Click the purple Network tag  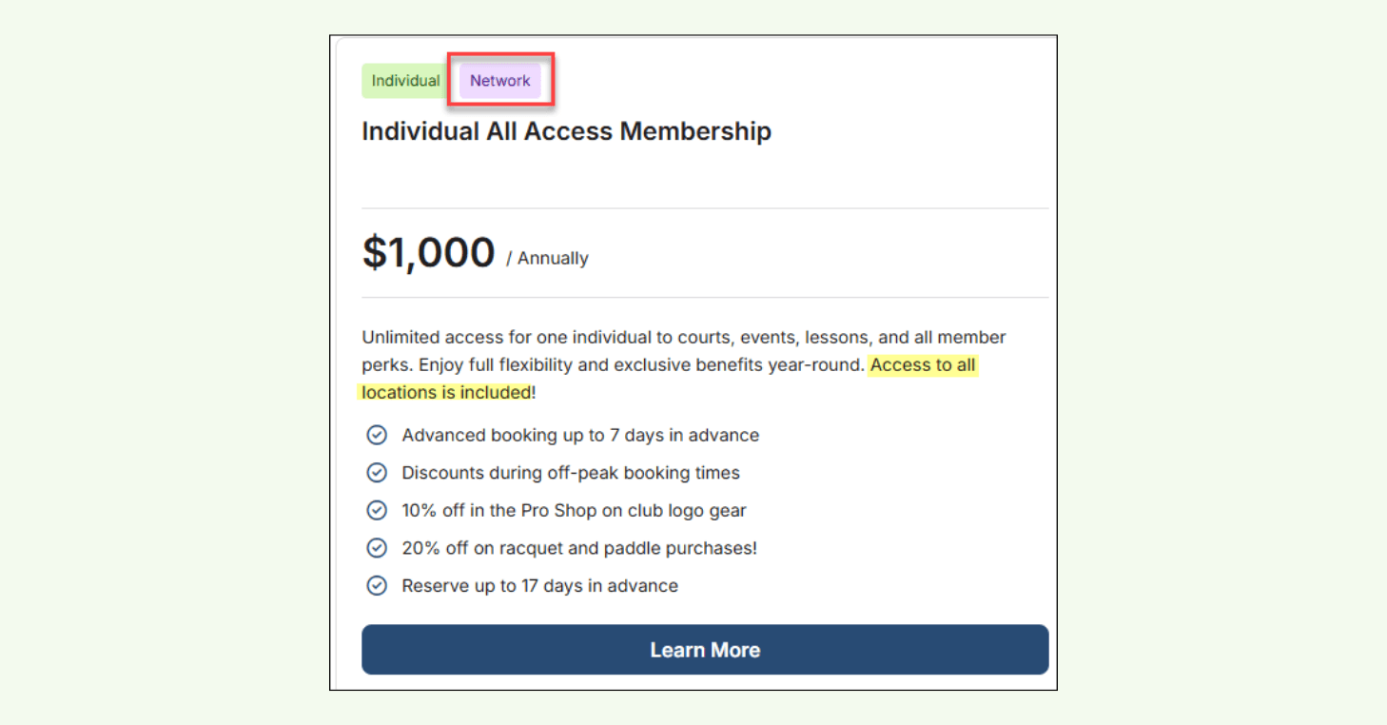[x=500, y=81]
